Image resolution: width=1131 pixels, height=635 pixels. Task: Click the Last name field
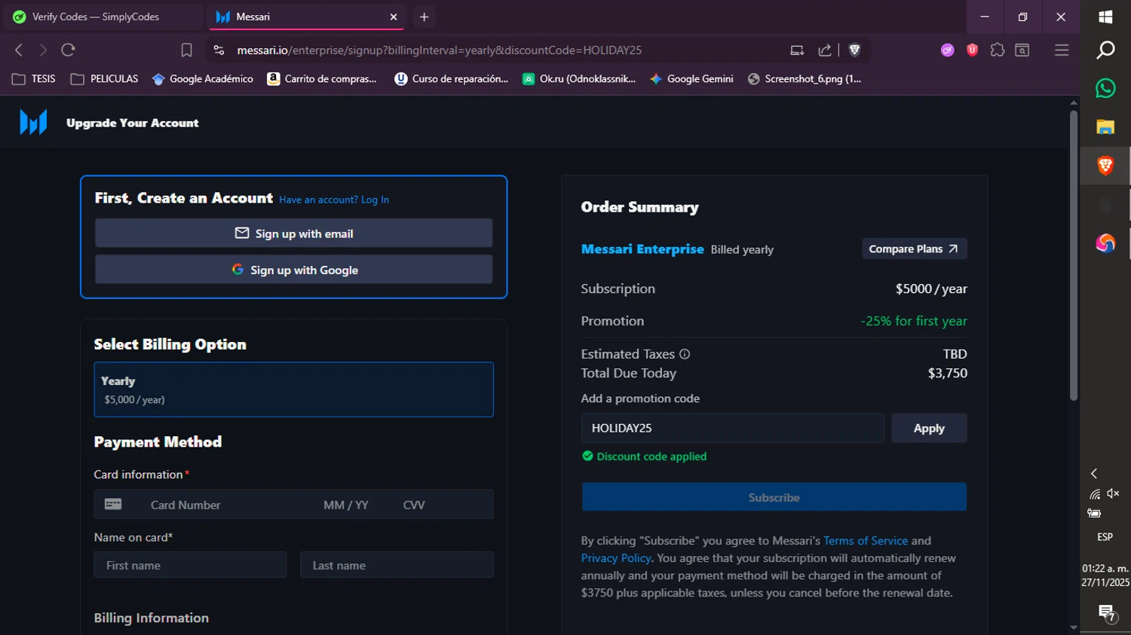(397, 565)
